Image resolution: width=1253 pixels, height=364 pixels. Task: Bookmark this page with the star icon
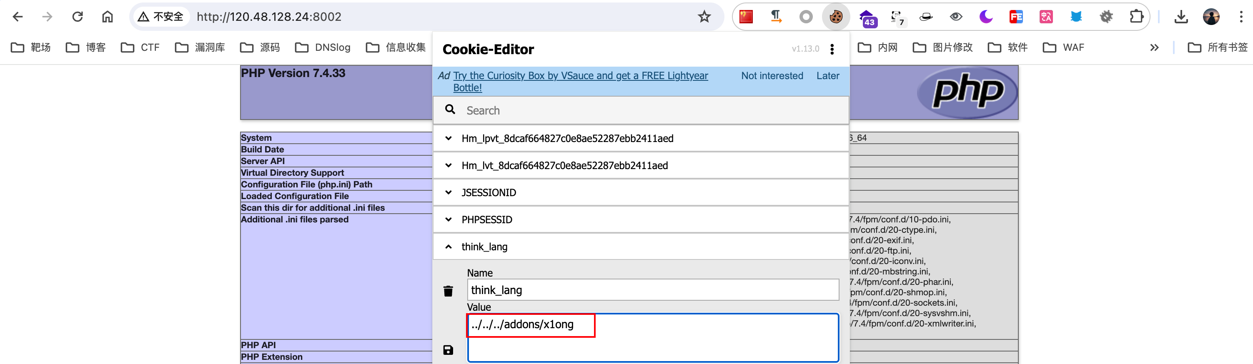click(x=704, y=17)
